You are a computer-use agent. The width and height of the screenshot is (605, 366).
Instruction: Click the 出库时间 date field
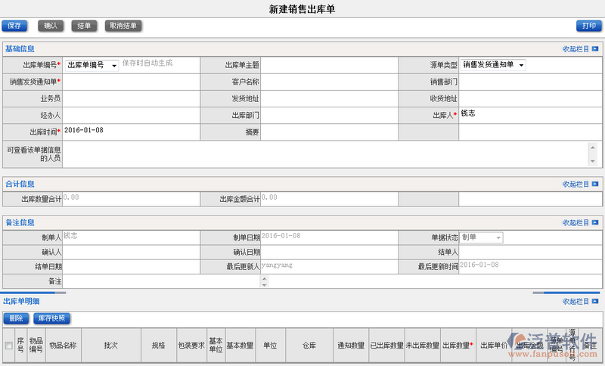pyautogui.click(x=132, y=132)
